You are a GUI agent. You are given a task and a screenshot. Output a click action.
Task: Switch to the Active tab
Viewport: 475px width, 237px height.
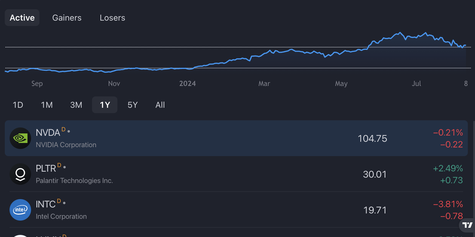coord(22,18)
